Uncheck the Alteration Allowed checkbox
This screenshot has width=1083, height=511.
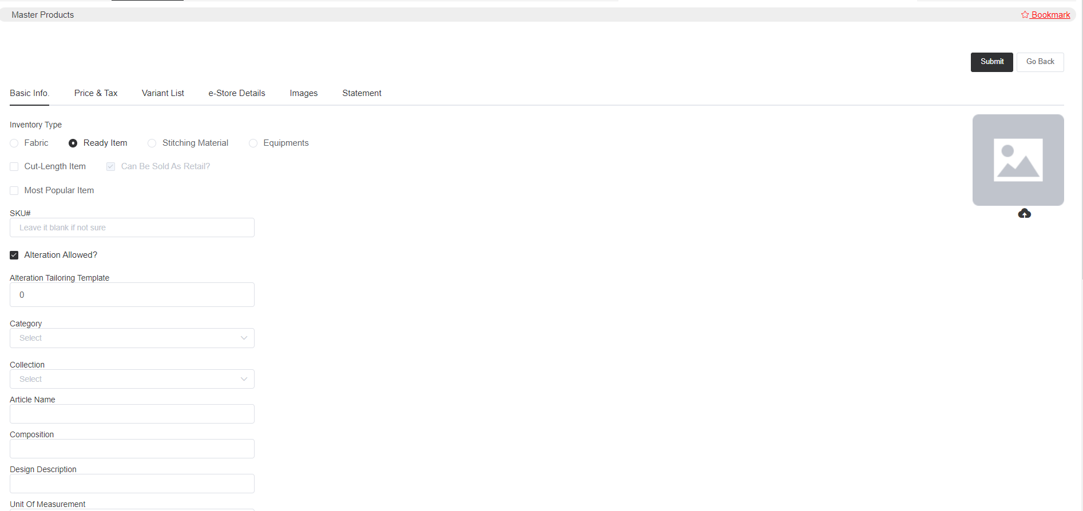(x=14, y=255)
